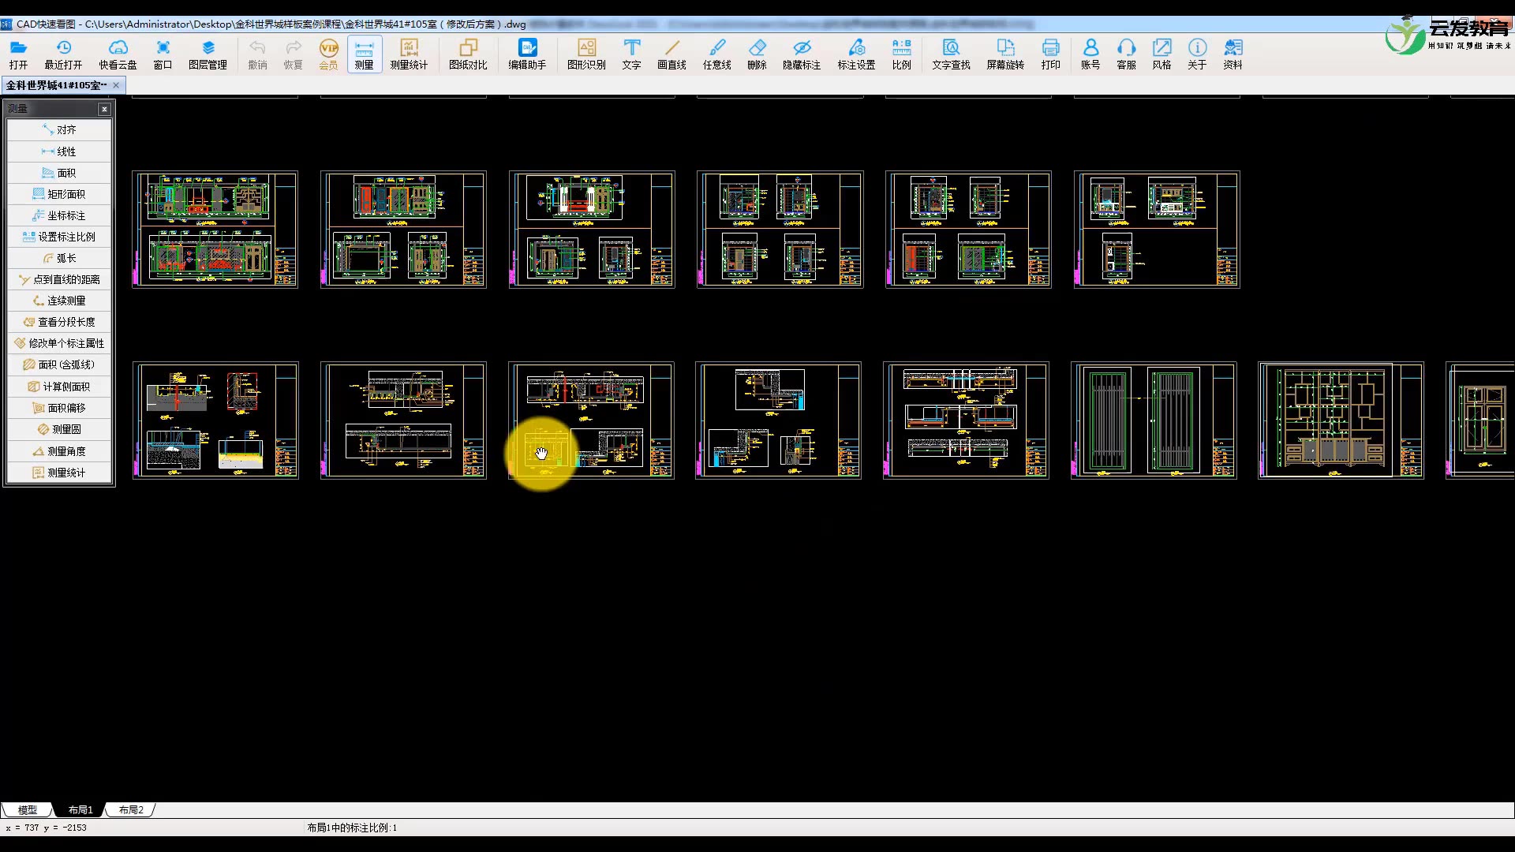Click the 快看云盘 cloud icon
Image resolution: width=1515 pixels, height=852 pixels.
pos(118,54)
